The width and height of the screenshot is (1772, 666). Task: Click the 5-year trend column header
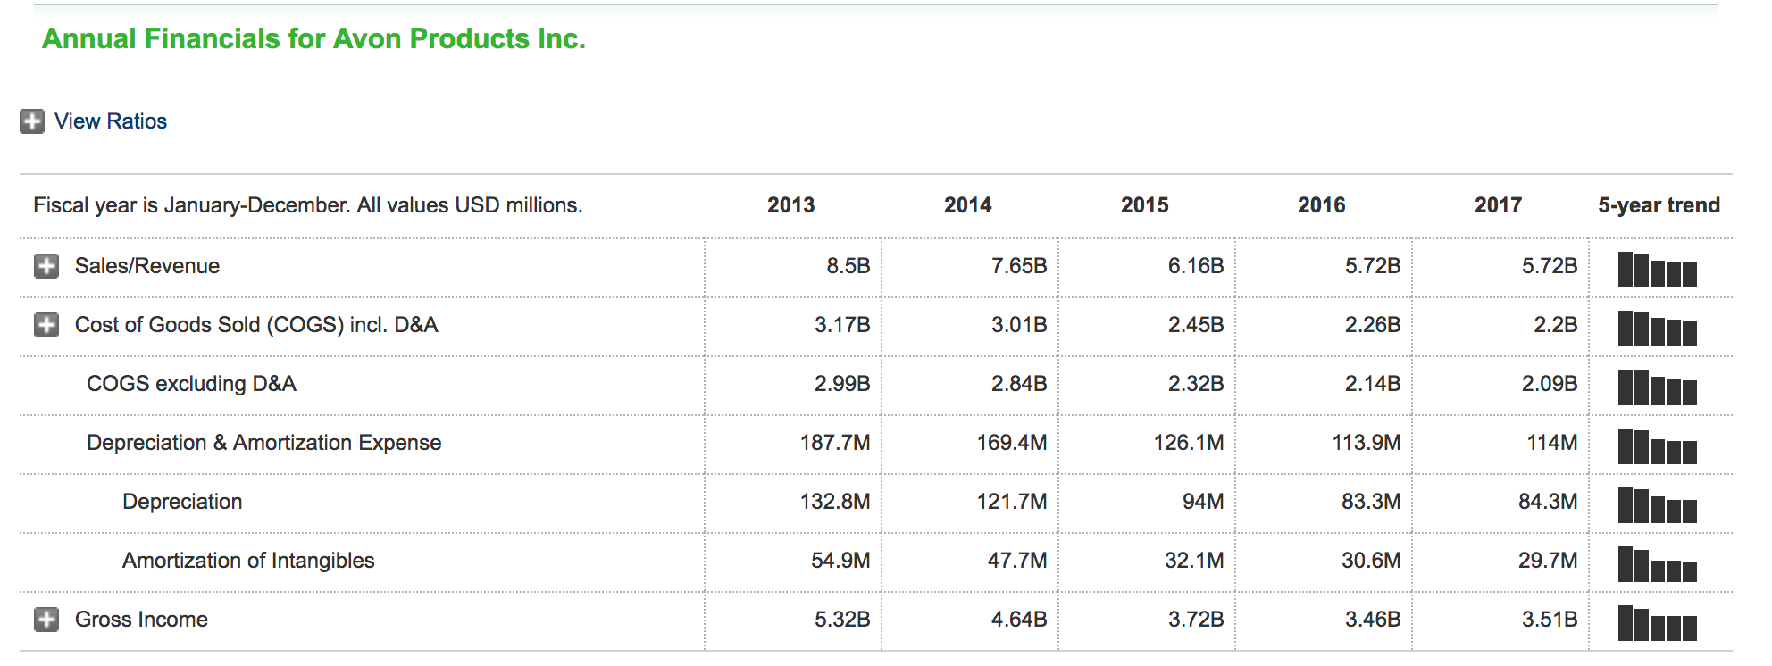pos(1659,205)
